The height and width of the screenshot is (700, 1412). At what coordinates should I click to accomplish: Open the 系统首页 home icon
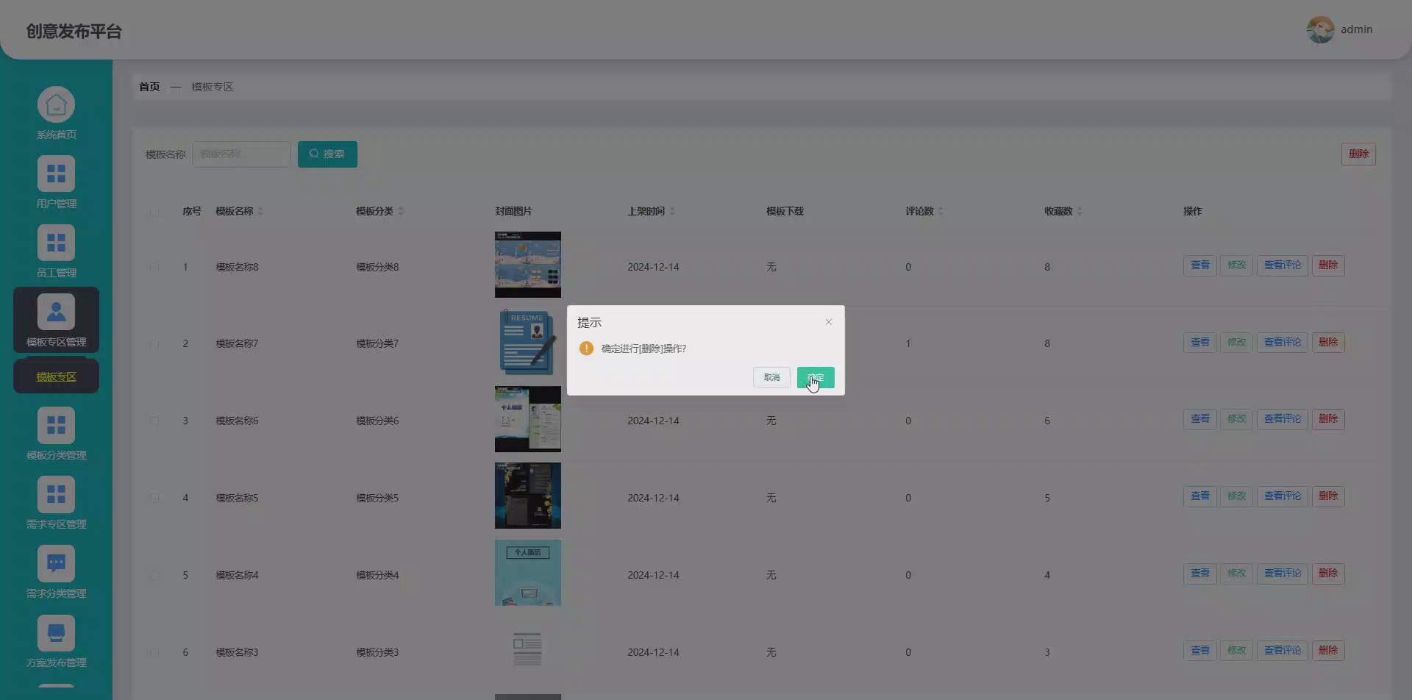[56, 105]
